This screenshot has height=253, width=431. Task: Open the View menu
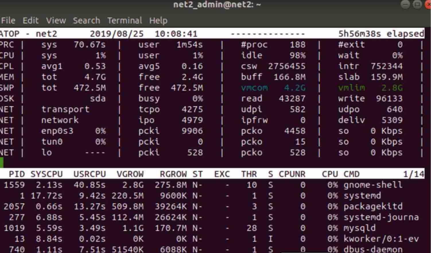click(x=56, y=20)
